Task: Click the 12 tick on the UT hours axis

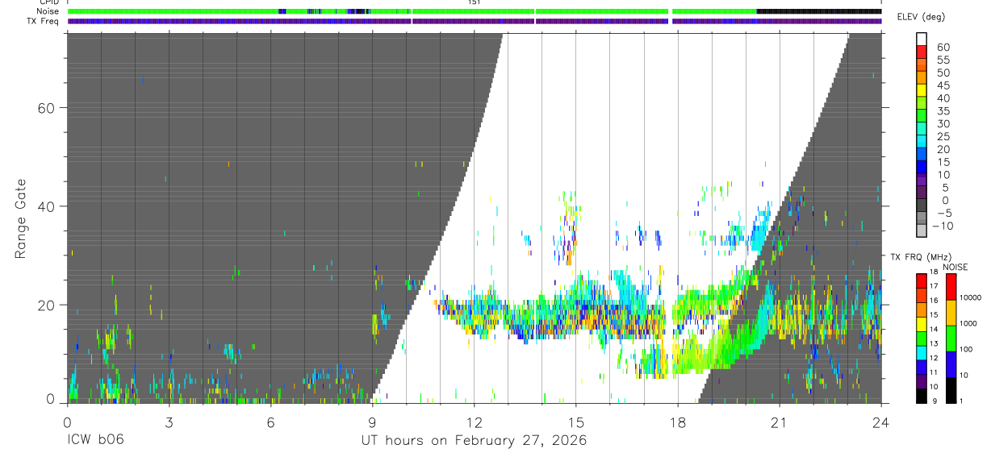Action: coord(474,422)
